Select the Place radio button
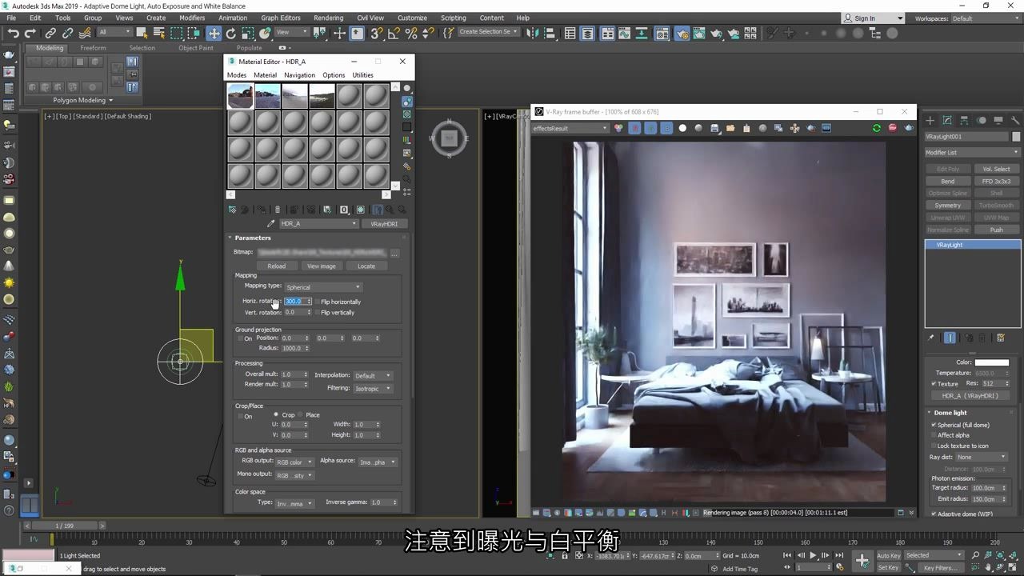1024x576 pixels. (300, 415)
